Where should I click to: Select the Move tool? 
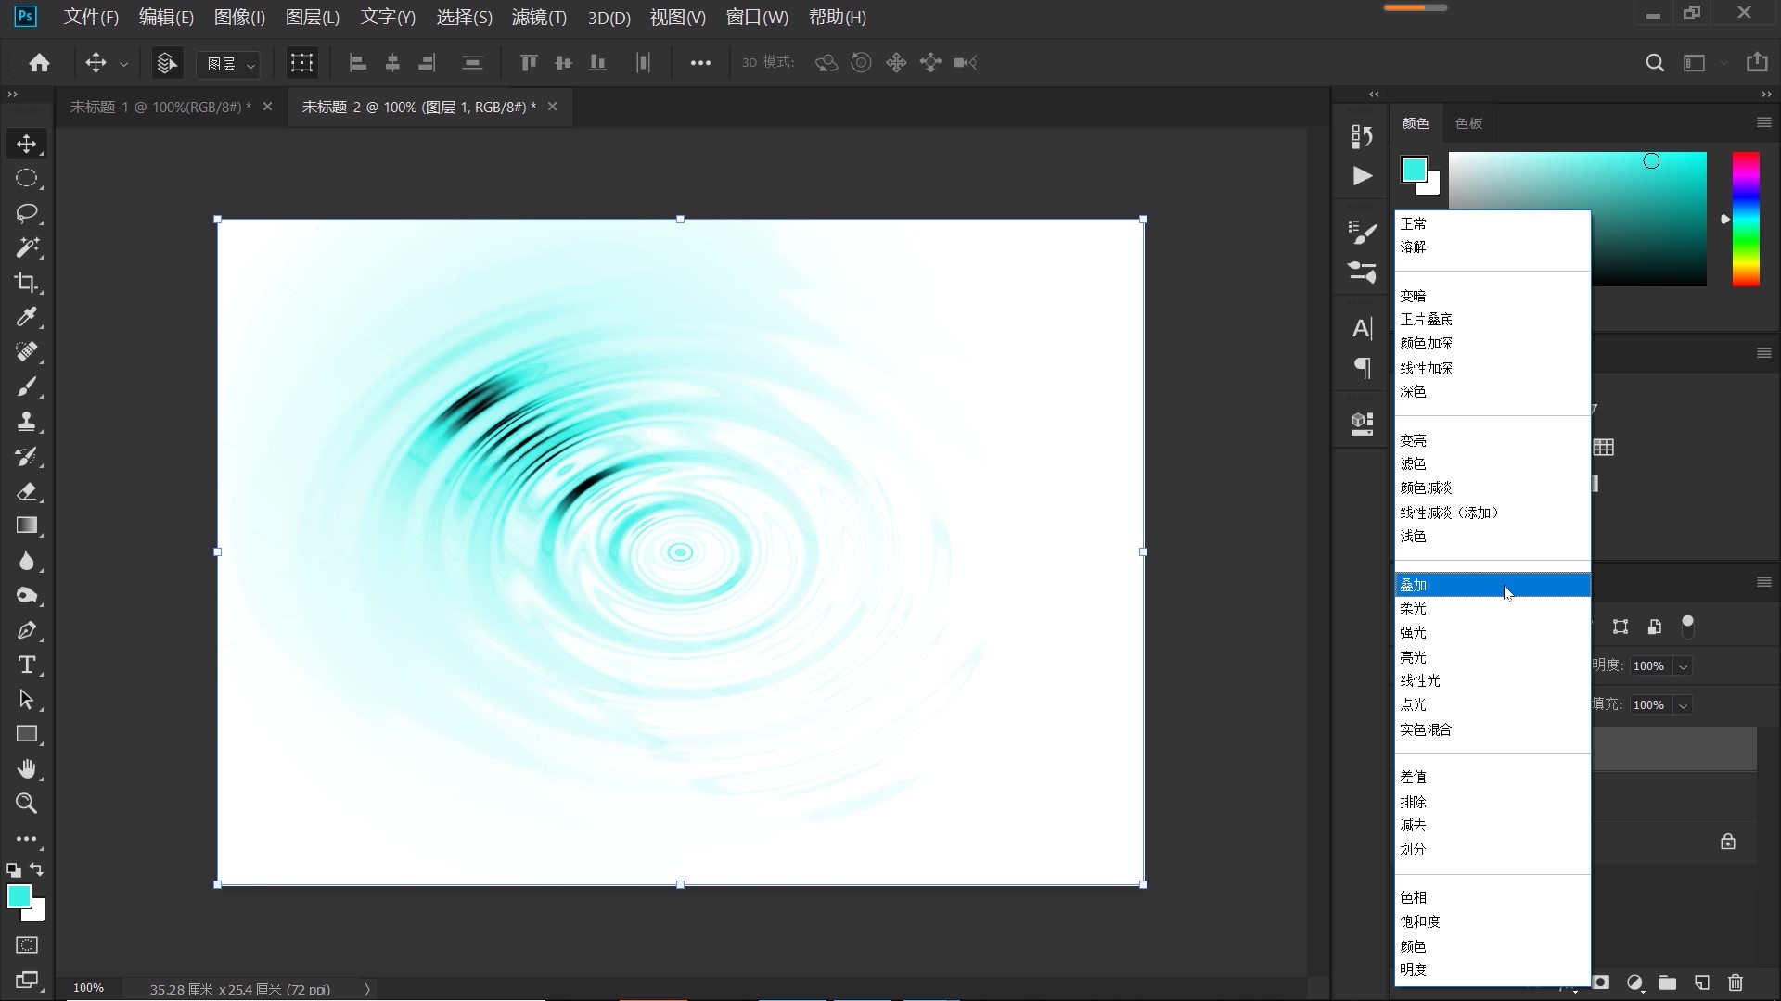(x=26, y=144)
